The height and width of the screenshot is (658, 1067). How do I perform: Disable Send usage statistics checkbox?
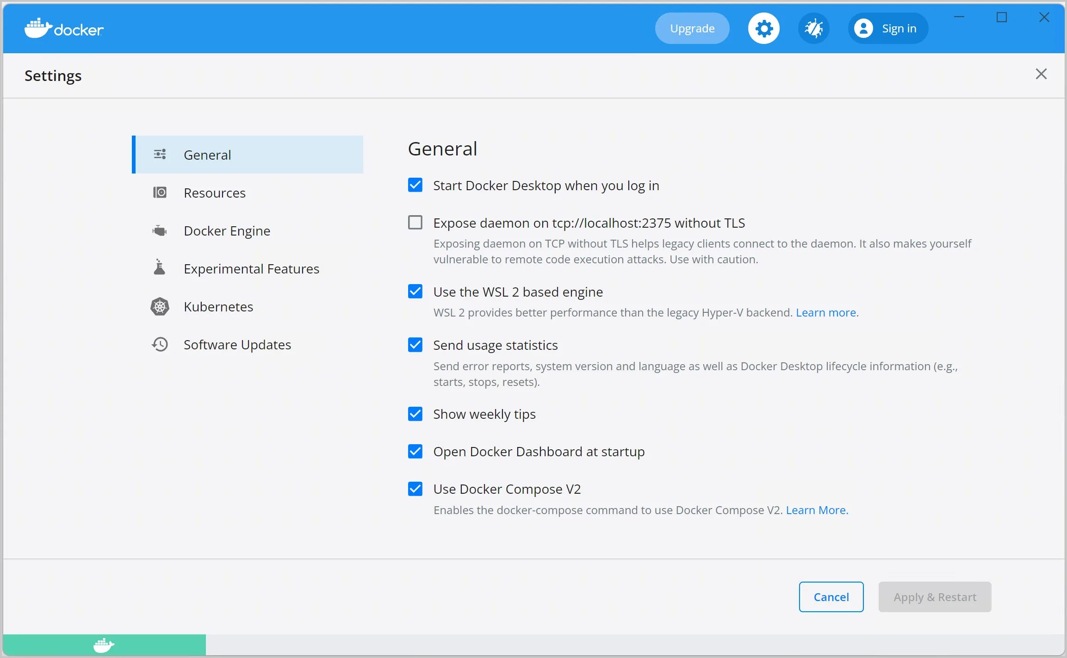(x=415, y=345)
